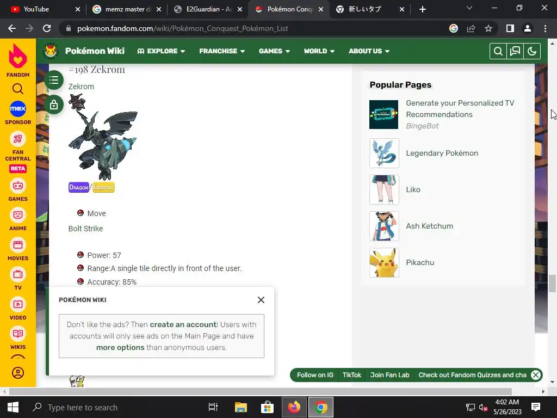Viewport: 557px width, 418px height.
Task: Open Chrome tab search chevron
Action: coord(469,8)
